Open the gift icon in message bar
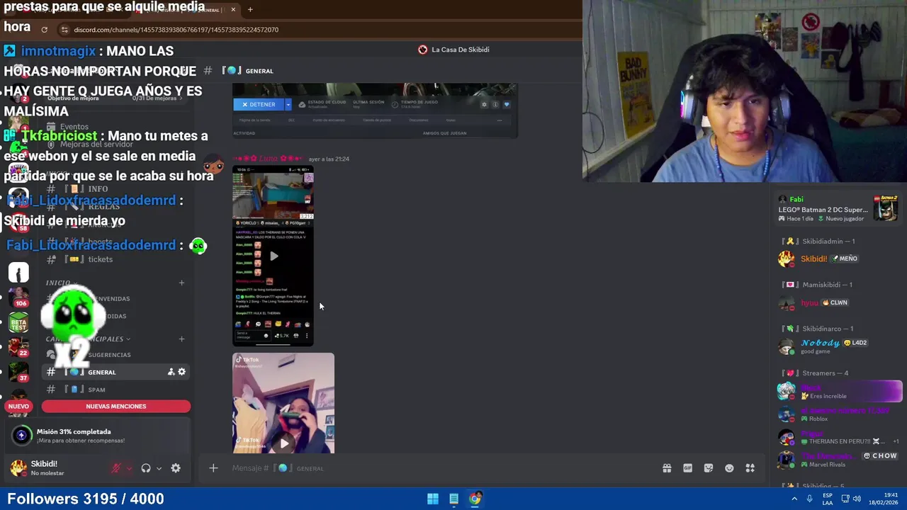The height and width of the screenshot is (510, 907). (667, 468)
